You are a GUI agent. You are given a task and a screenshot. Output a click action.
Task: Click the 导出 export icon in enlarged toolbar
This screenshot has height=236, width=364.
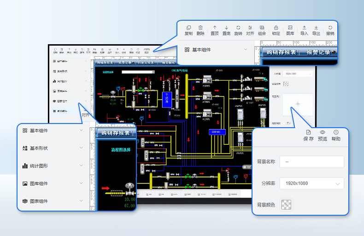click(316, 28)
